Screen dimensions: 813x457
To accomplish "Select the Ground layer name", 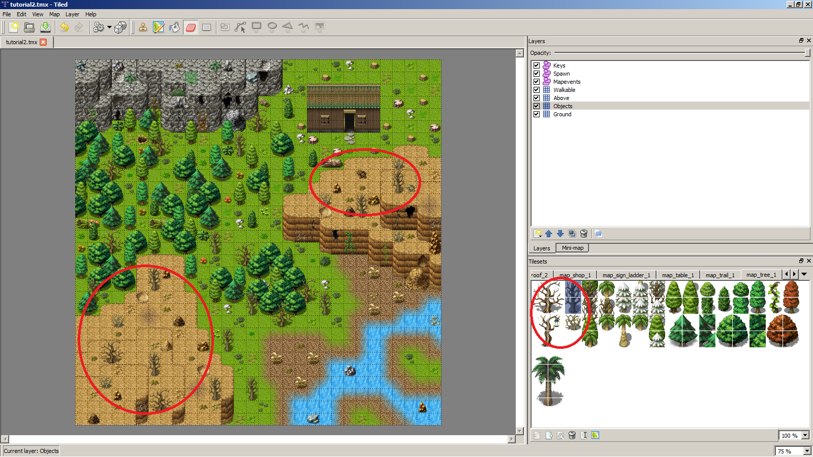I will click(x=562, y=114).
